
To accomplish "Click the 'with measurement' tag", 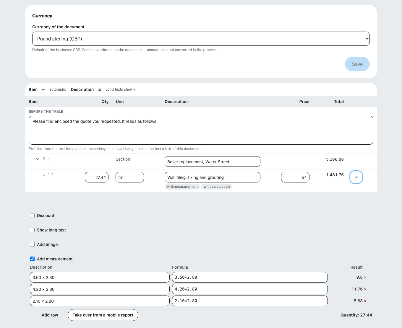I will tap(182, 187).
